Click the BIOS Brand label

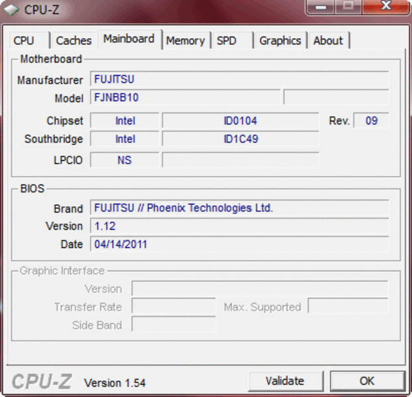[x=68, y=208]
